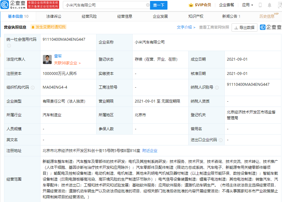This screenshot has width=282, height=202.
Task: Open 附近企业 link after the address
Action: tap(150, 150)
